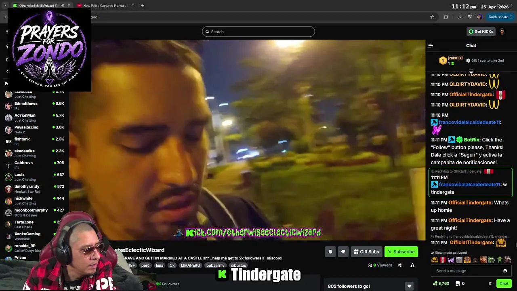Open the browser tab search dropdown

click(5, 5)
